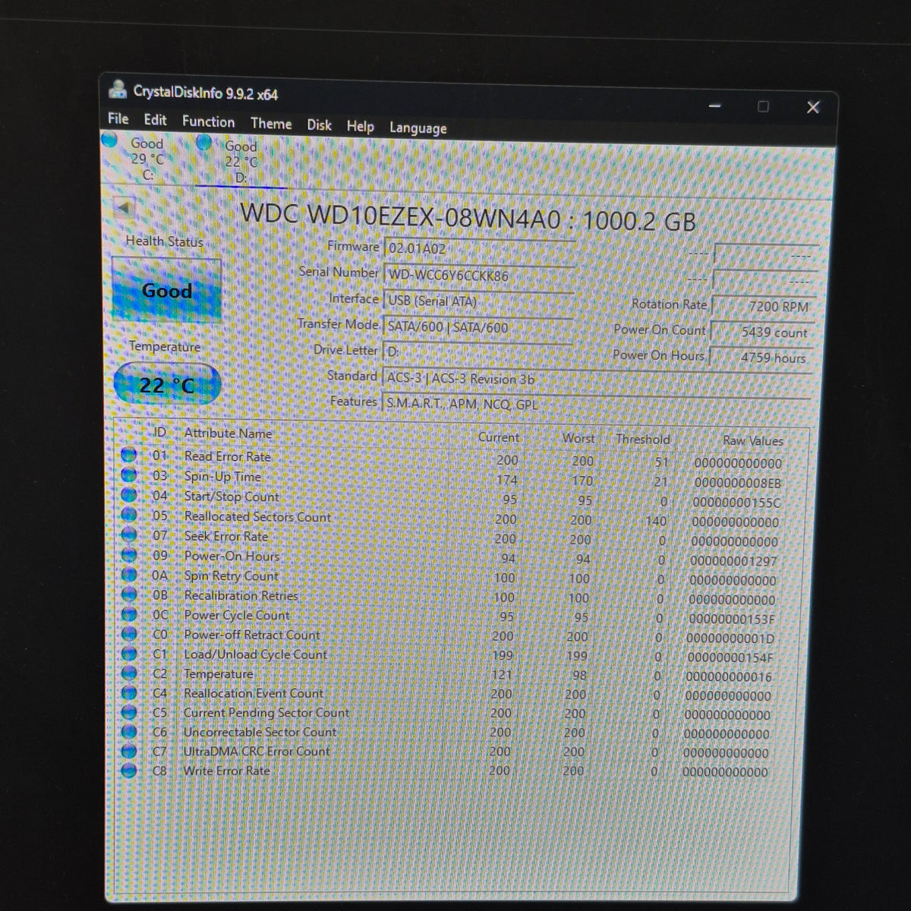Click the Rotation Rate value 7200 RPM
911x911 pixels.
coord(764,307)
